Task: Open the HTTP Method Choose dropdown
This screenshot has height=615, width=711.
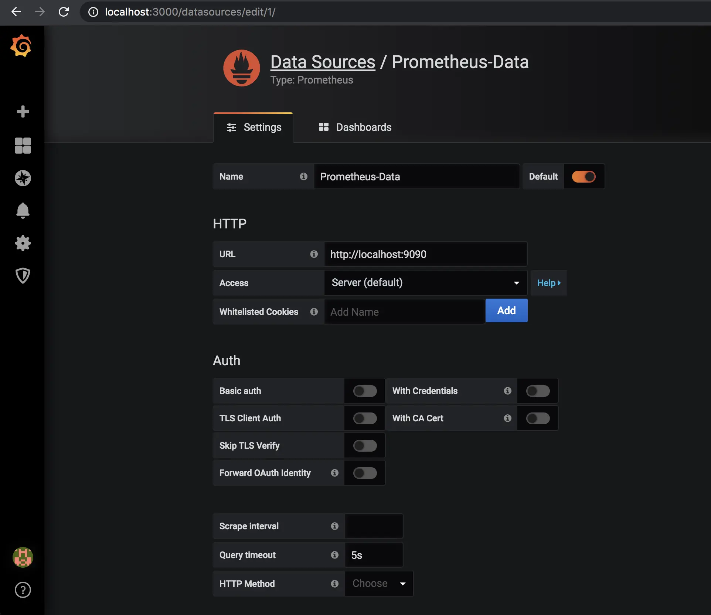Action: (x=379, y=584)
